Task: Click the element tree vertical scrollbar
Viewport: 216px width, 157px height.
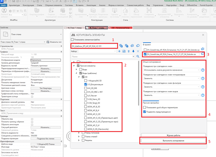Action: click(x=138, y=83)
